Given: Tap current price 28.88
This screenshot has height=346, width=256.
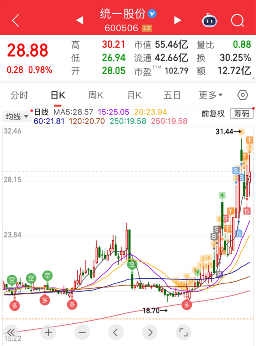Looking at the screenshot, I should coord(28,50).
